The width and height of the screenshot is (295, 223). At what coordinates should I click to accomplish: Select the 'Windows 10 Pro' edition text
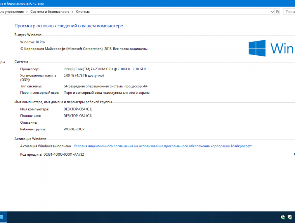pyautogui.click(x=32, y=42)
